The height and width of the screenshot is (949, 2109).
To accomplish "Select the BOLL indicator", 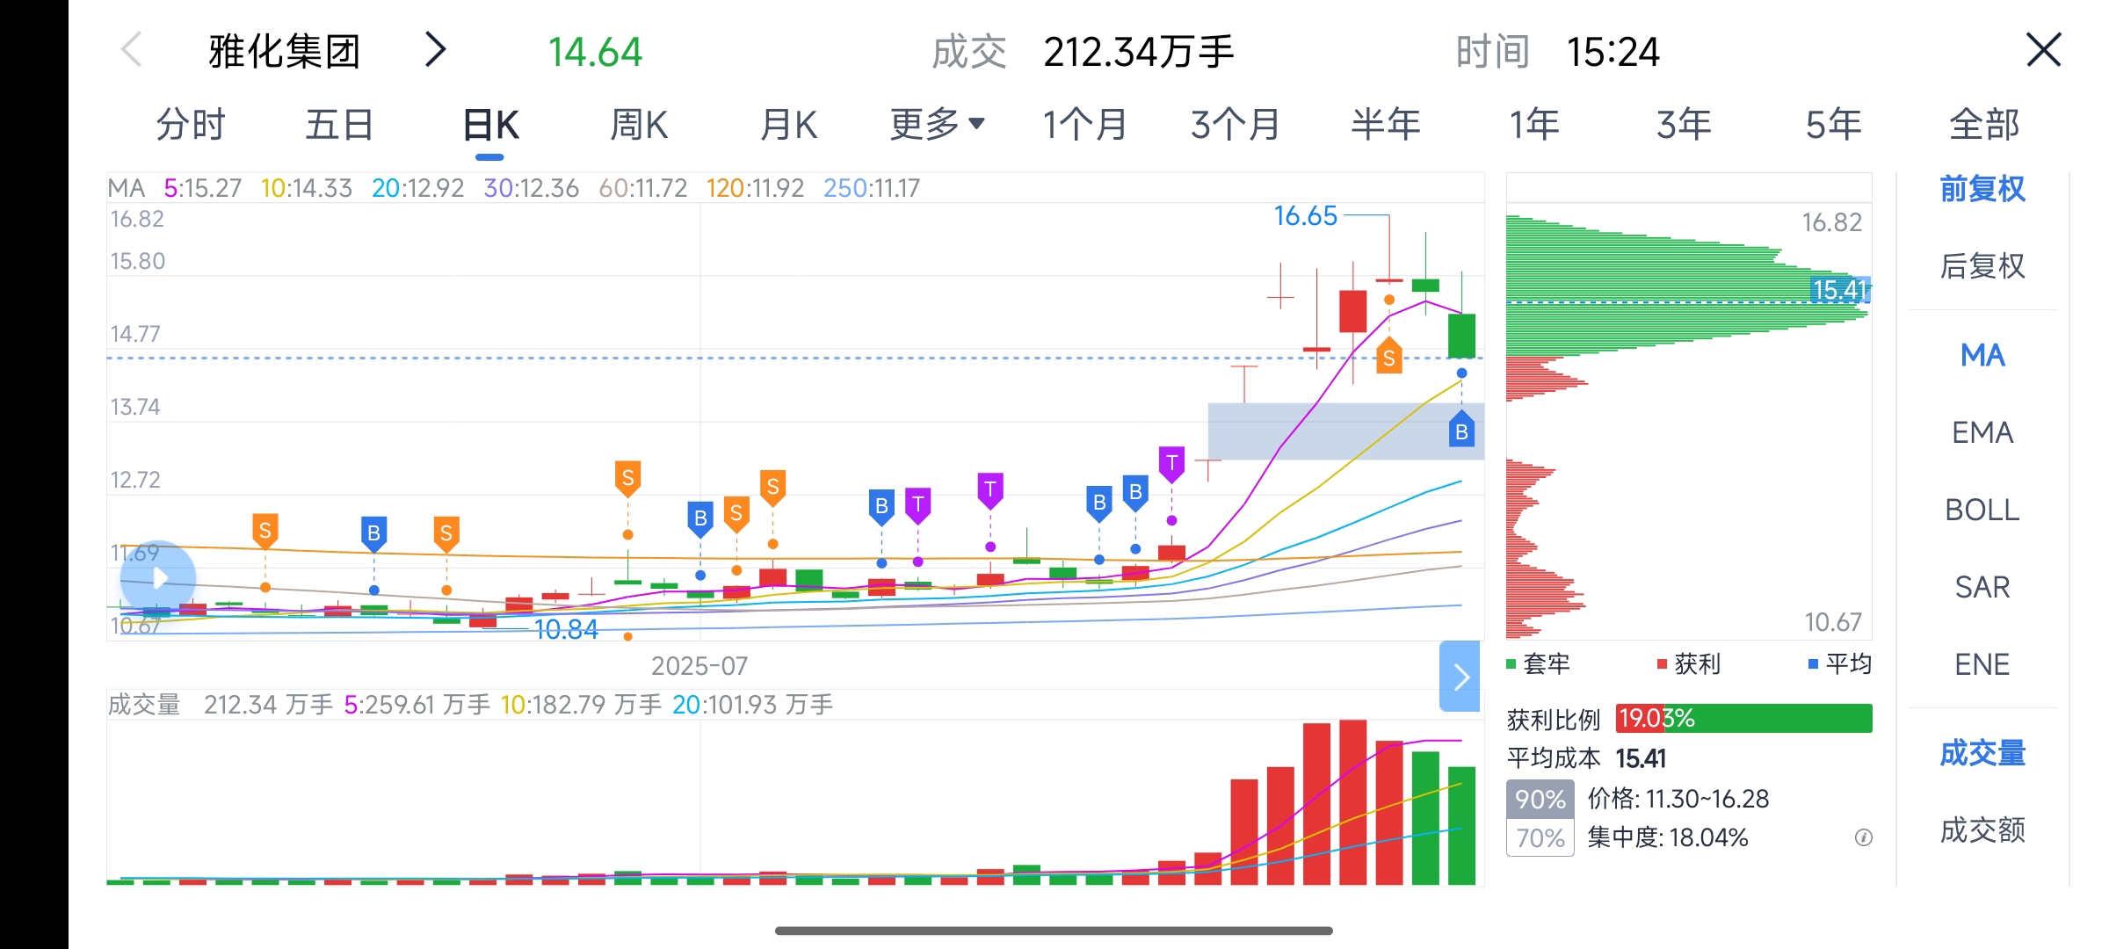I will point(1982,510).
